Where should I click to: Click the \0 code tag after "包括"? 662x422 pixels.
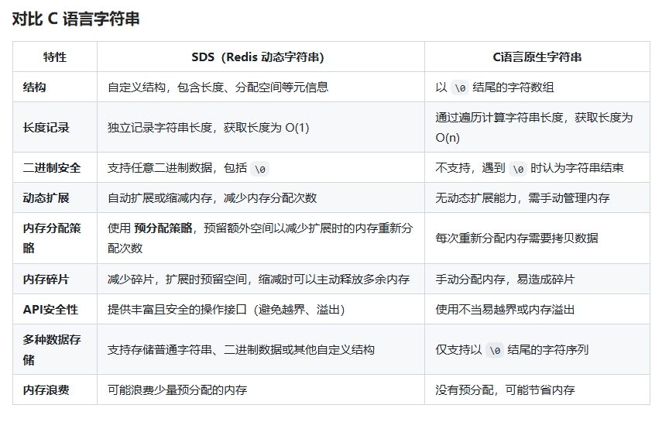(261, 169)
